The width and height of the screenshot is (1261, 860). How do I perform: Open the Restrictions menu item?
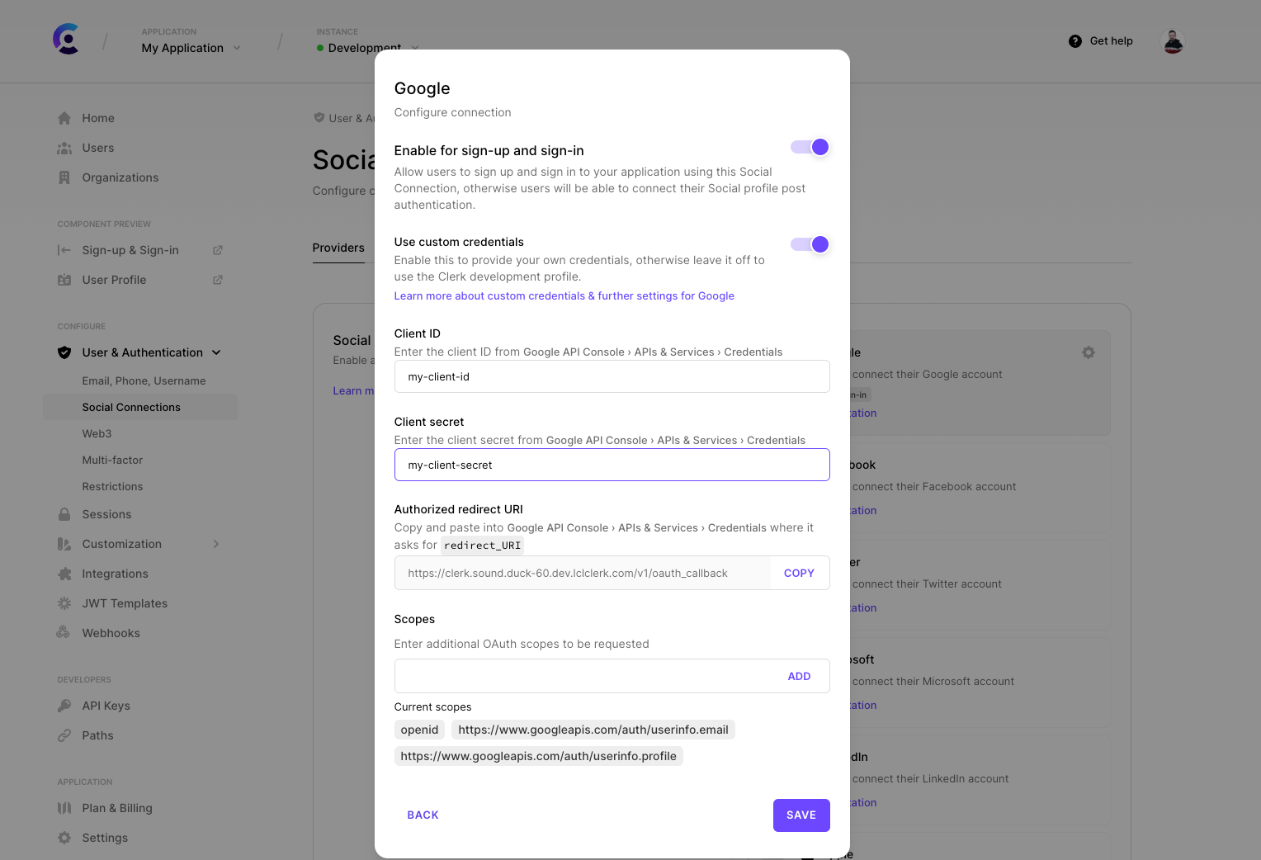[112, 486]
